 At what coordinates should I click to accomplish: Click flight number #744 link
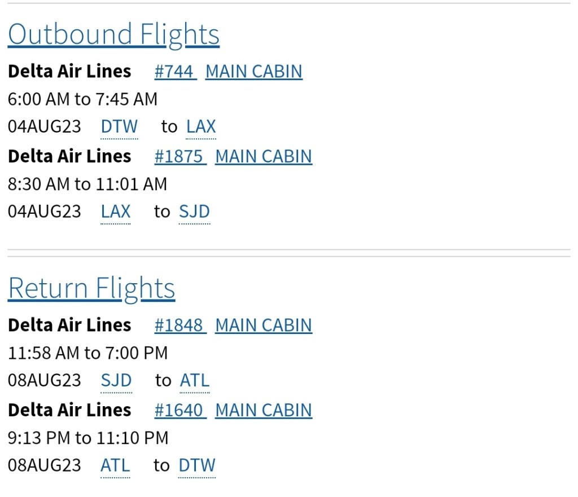(x=175, y=72)
